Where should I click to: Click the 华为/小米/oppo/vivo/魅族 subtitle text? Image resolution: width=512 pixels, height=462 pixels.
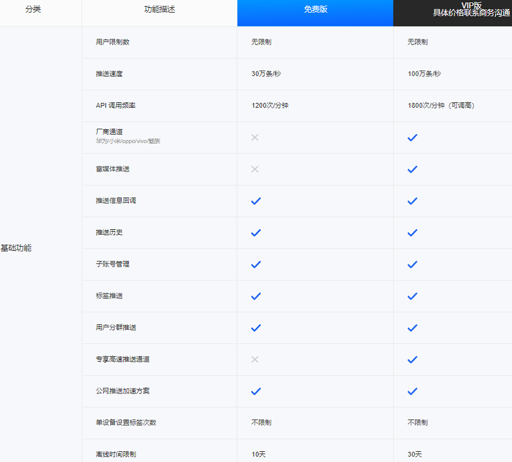(128, 141)
